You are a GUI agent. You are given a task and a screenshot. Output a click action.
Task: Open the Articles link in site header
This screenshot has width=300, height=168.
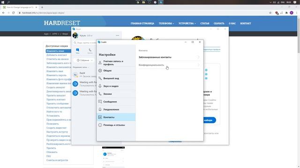point(204,23)
